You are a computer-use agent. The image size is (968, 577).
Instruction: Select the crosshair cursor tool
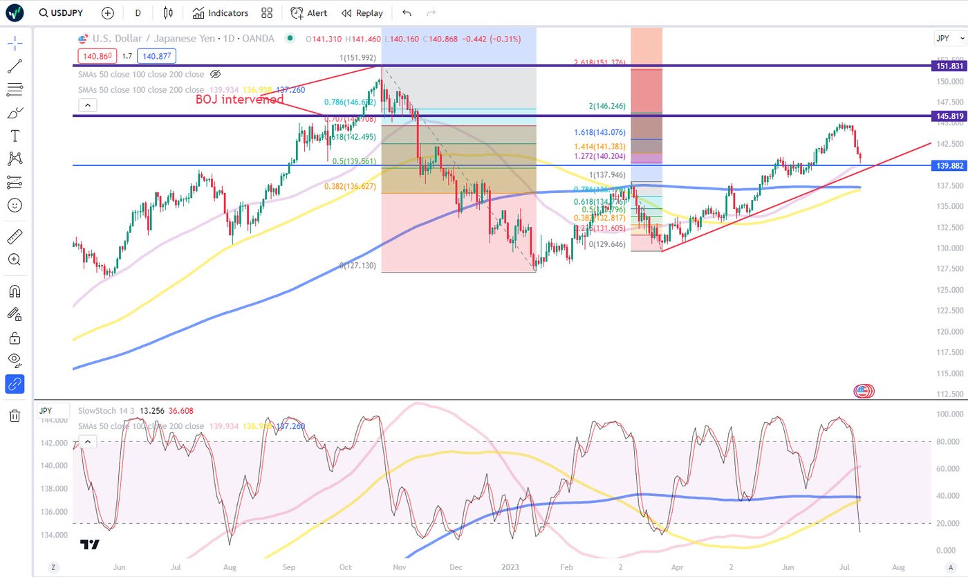(x=15, y=44)
